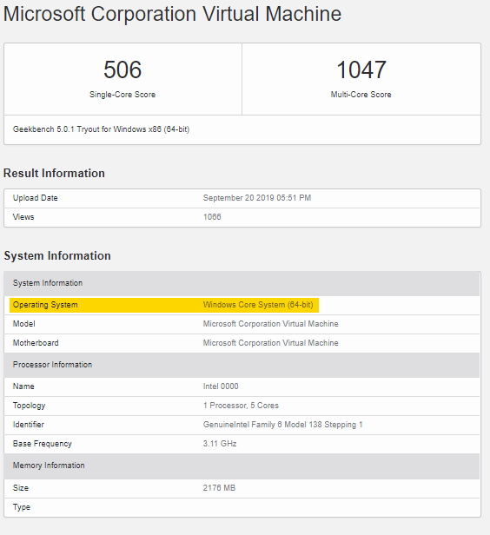Select the date 'September 20 2019 05:51 PM'

257,198
